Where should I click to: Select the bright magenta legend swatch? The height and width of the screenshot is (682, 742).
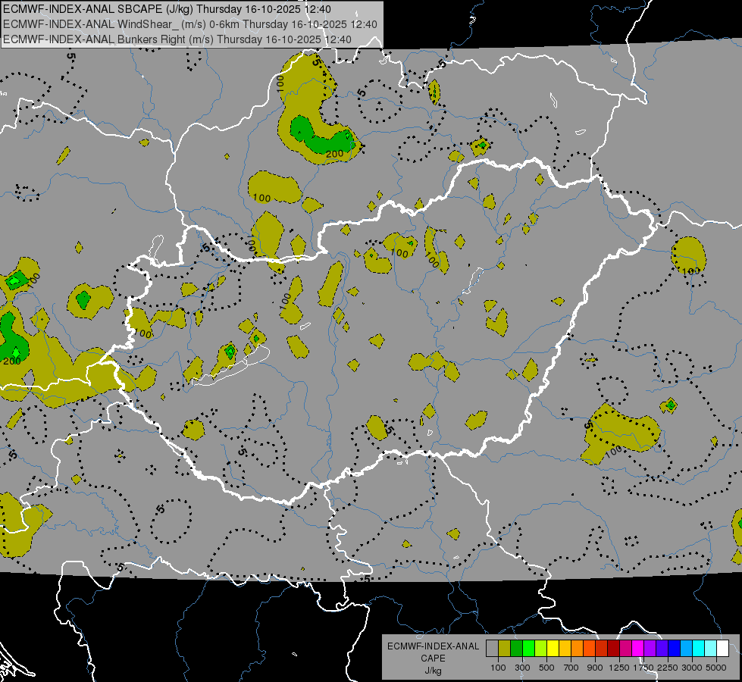637,649
